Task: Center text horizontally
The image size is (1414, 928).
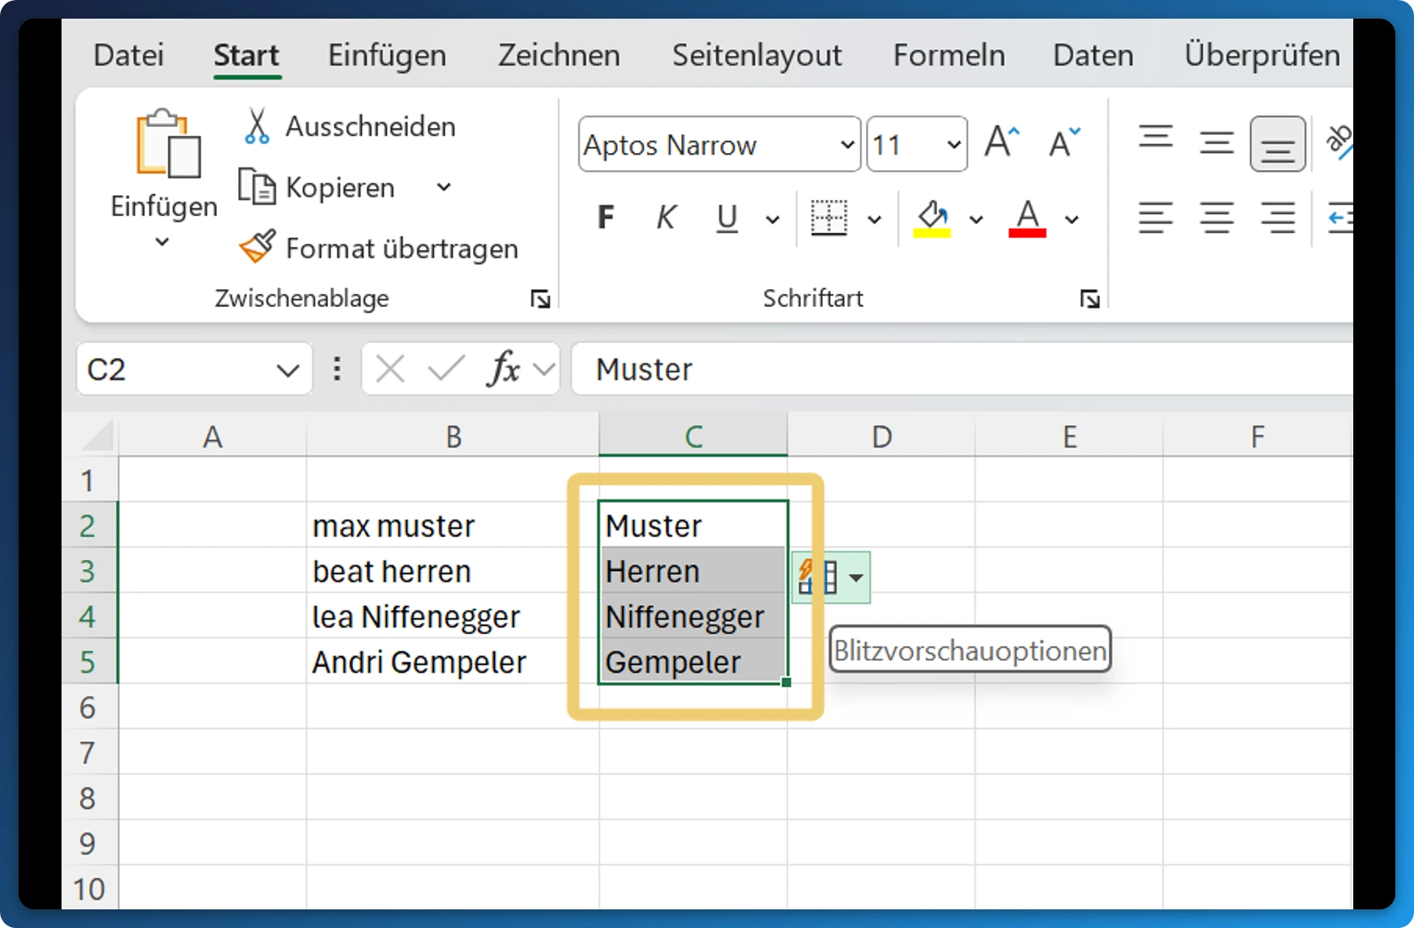Action: click(1216, 217)
